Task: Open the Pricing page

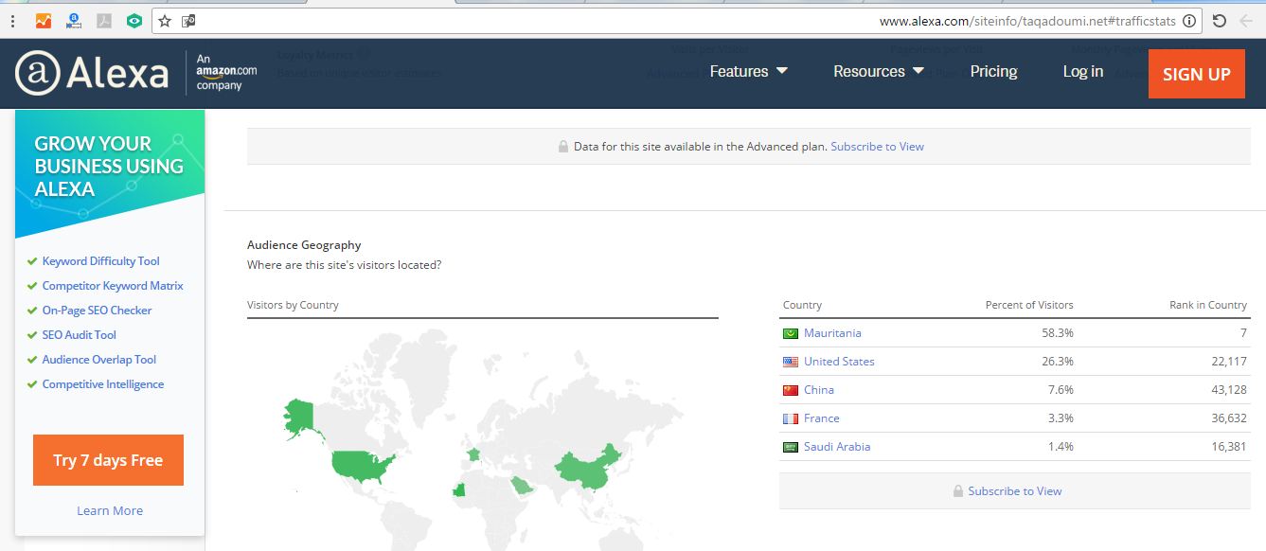Action: pyautogui.click(x=993, y=71)
